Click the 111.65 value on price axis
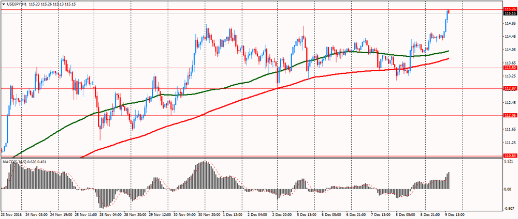518x219 pixels. pyautogui.click(x=511, y=129)
